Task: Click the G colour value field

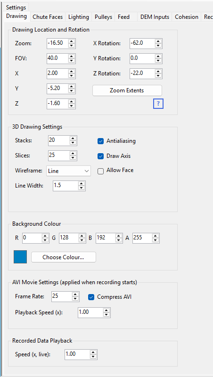Action: pyautogui.click(x=69, y=238)
